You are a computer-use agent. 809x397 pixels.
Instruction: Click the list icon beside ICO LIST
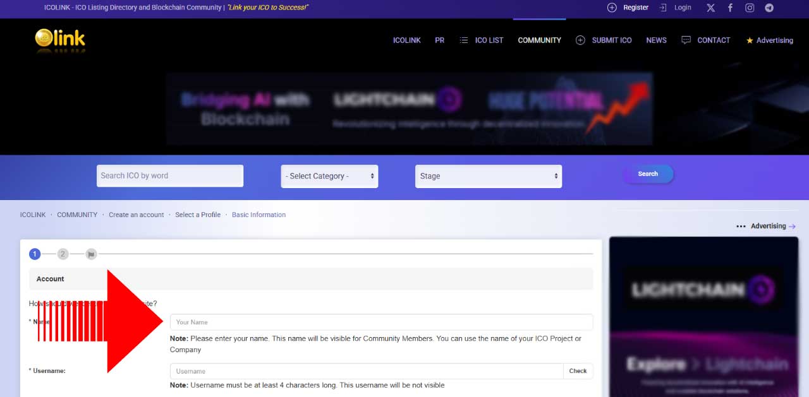point(465,40)
